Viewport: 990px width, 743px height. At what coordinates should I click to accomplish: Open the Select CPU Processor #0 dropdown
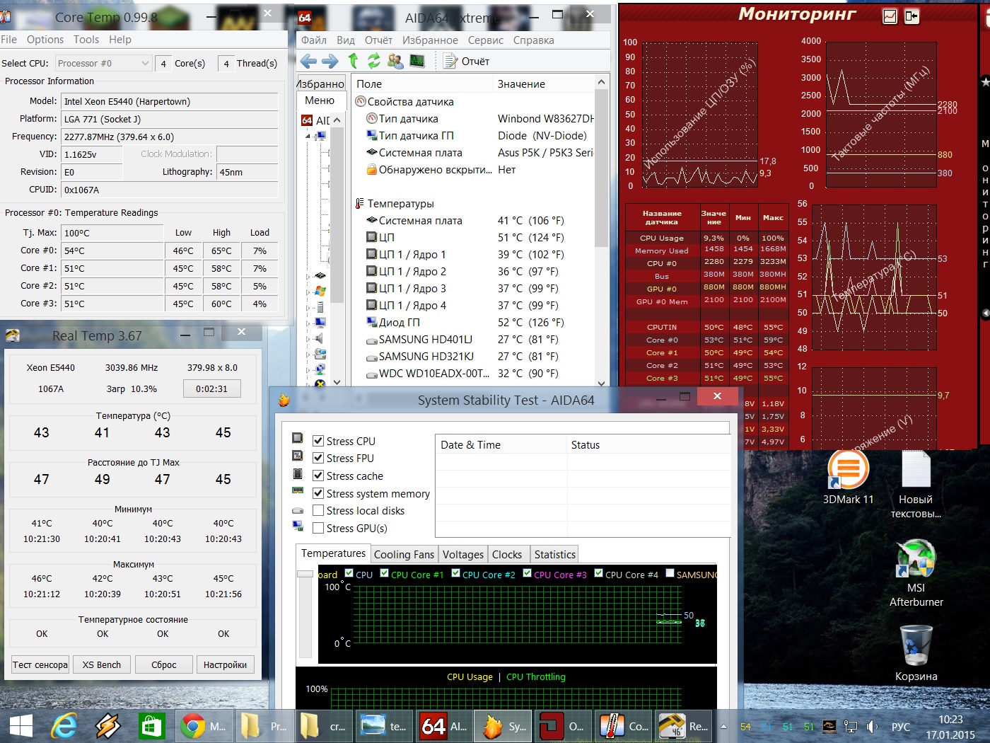103,63
